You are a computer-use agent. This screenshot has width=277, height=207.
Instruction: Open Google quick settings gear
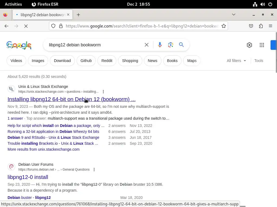coord(249,45)
